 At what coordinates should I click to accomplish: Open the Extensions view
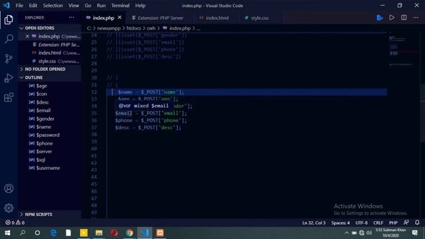(x=9, y=98)
